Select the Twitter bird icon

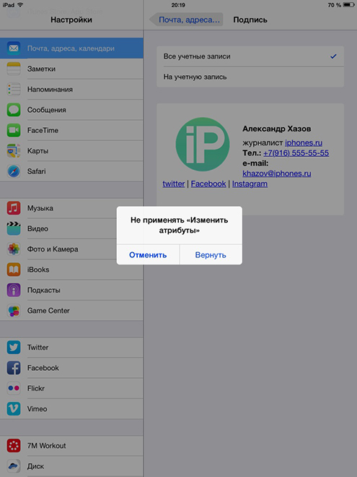[14, 347]
